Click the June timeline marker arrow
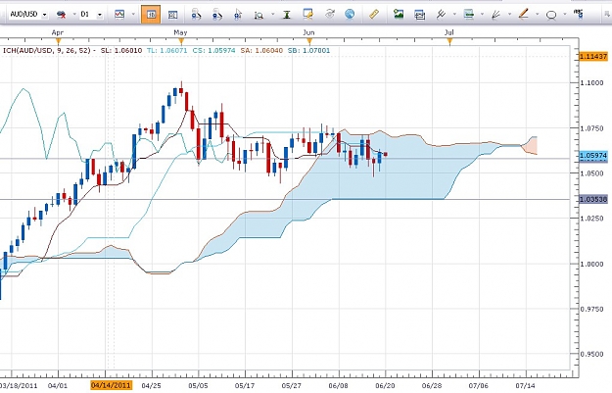612x393 pixels. 309,41
